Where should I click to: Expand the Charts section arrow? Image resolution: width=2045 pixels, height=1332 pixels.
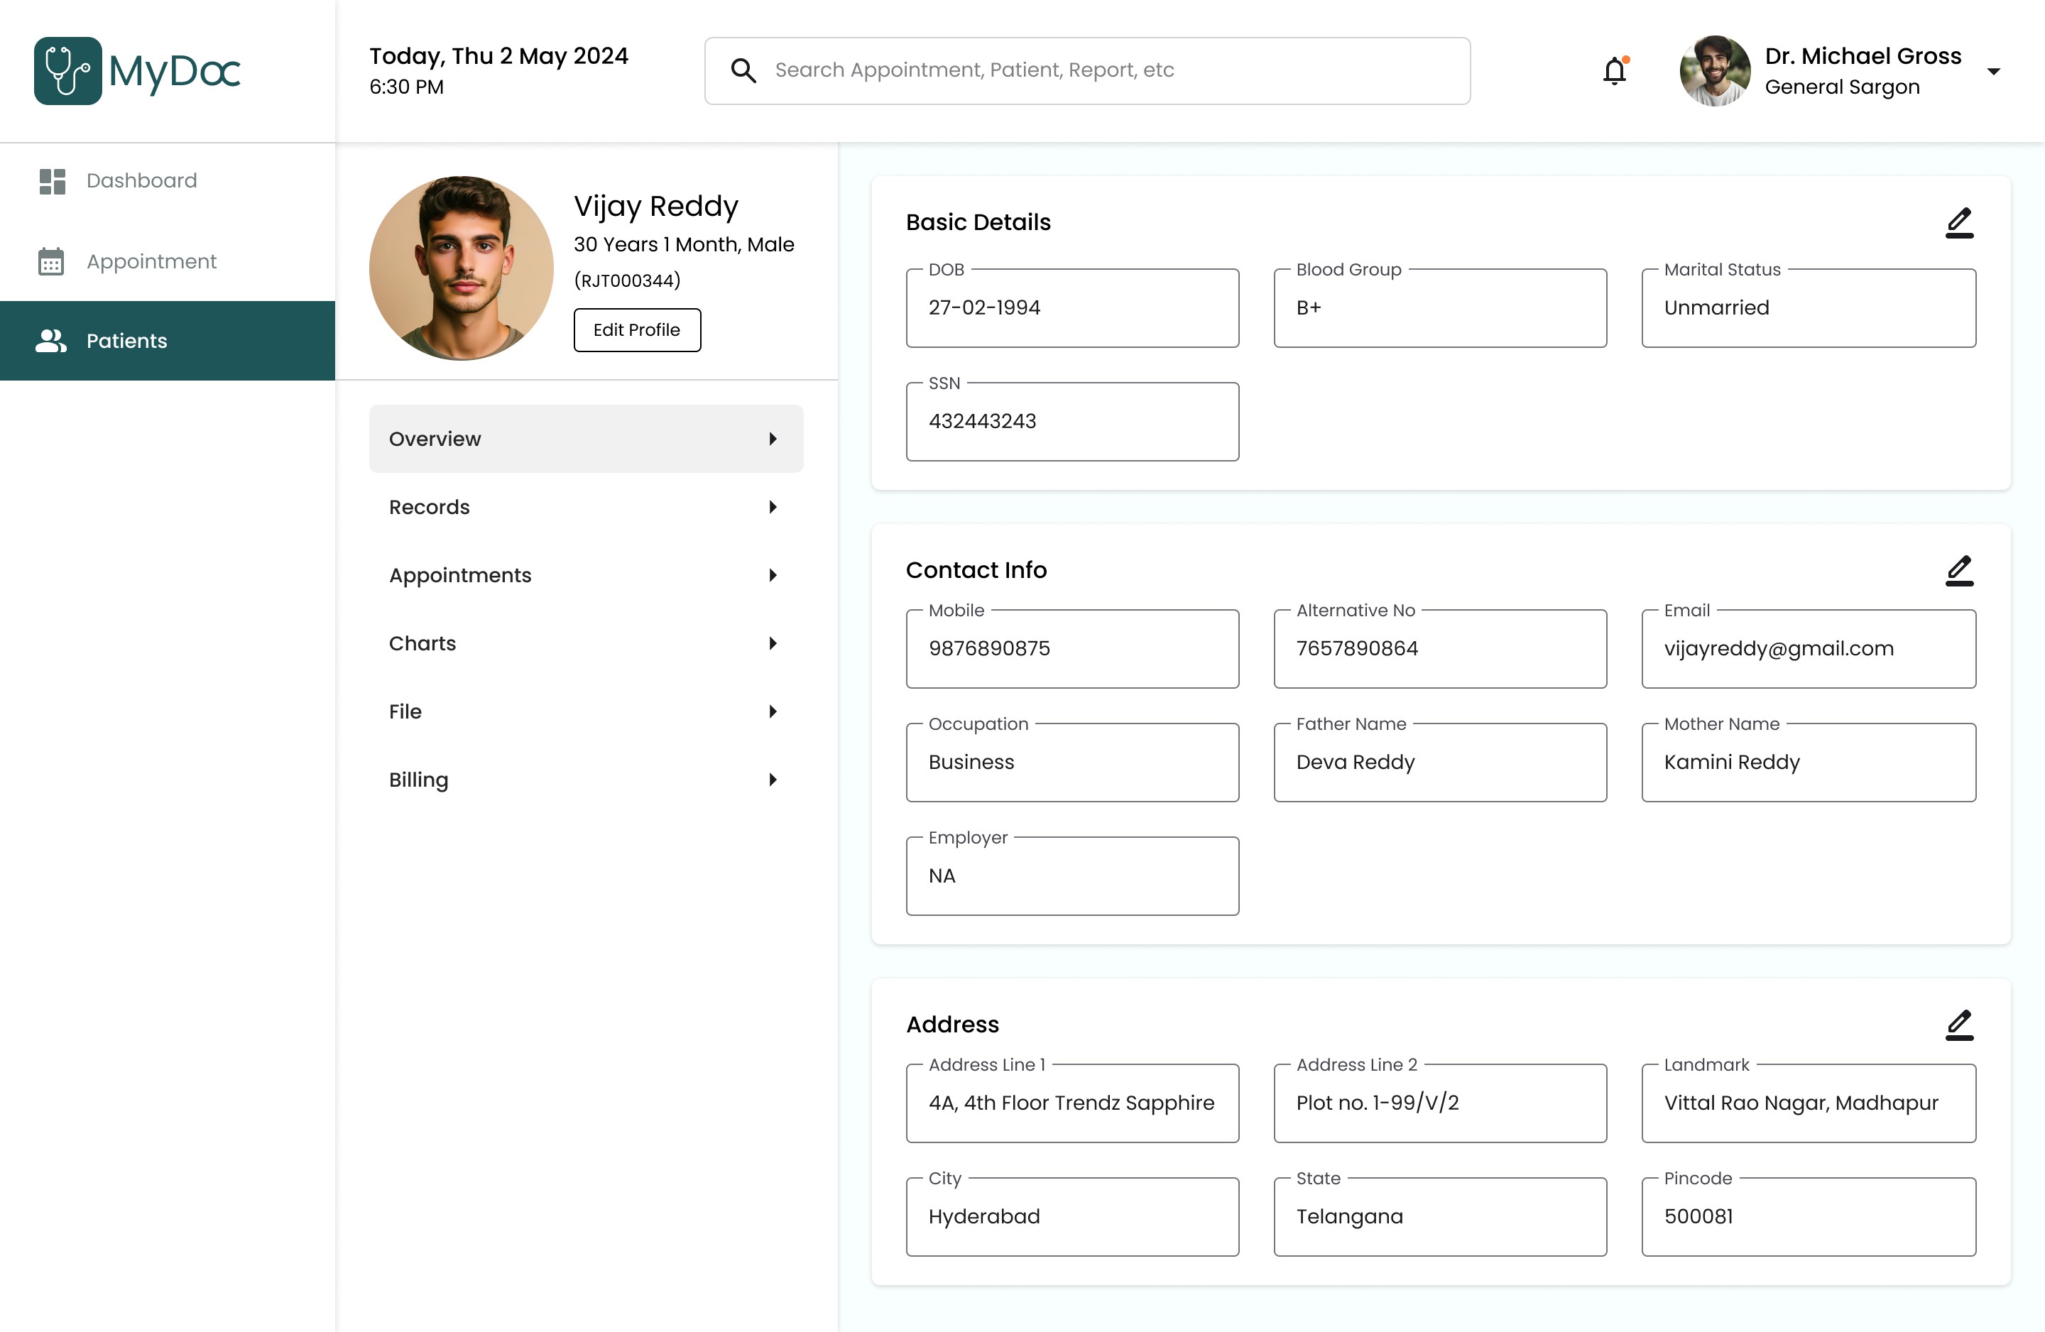773,644
